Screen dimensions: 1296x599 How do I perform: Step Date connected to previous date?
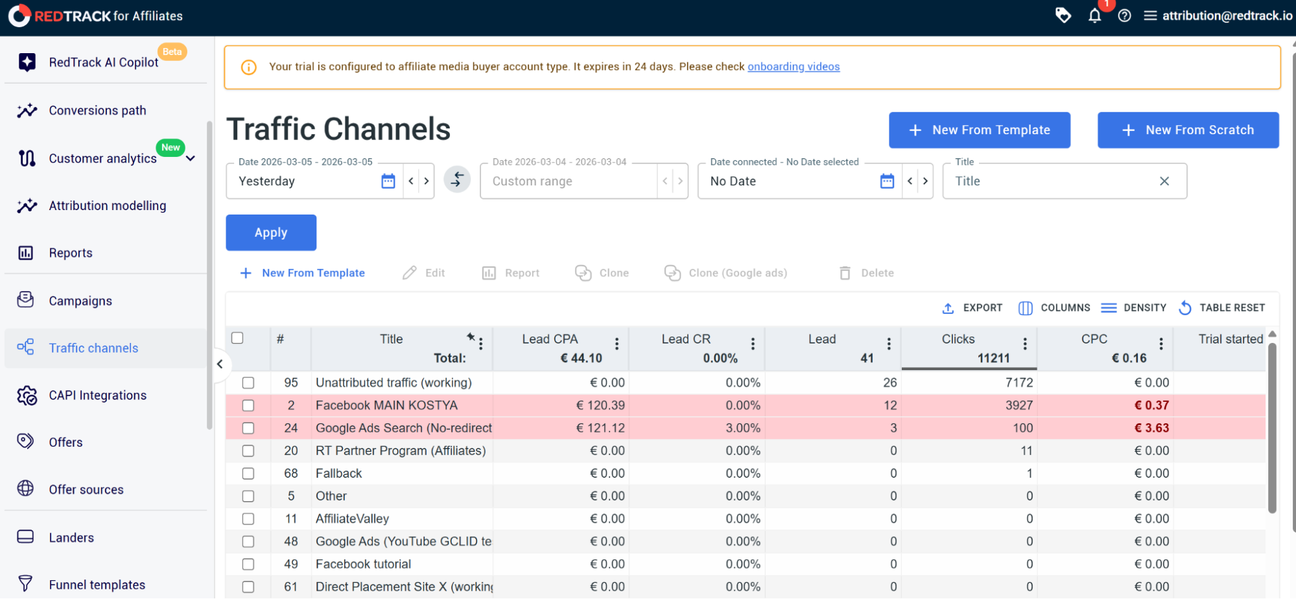910,181
